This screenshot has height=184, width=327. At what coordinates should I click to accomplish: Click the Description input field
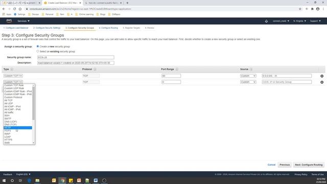[76, 63]
